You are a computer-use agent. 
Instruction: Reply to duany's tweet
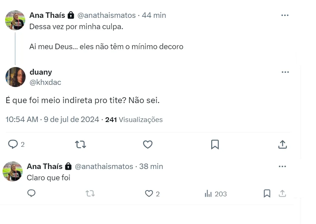[13, 144]
